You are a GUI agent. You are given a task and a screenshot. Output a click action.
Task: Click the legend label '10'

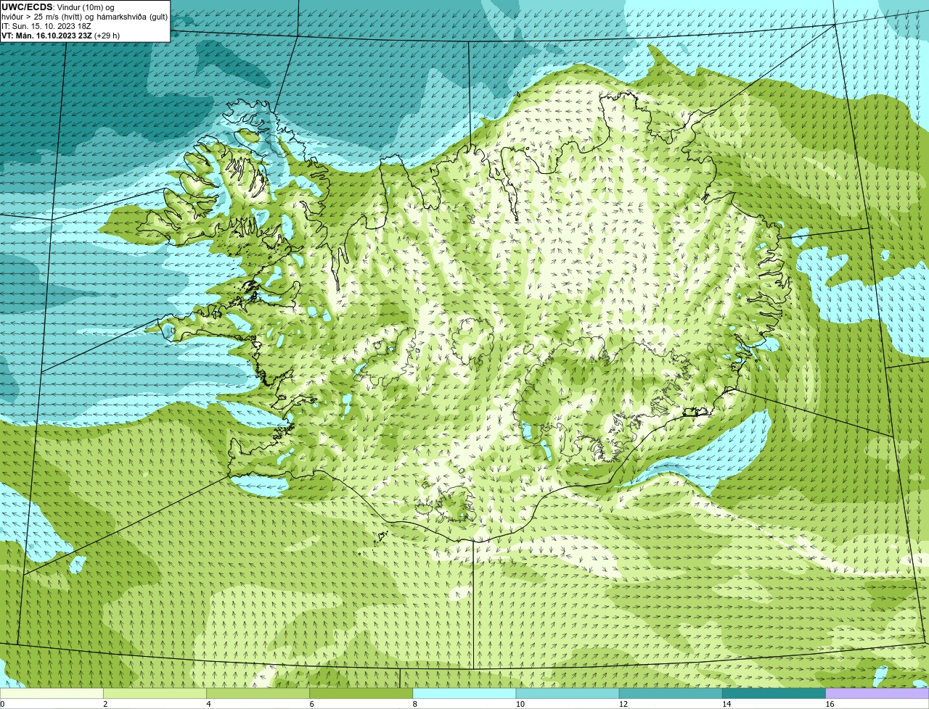(520, 704)
